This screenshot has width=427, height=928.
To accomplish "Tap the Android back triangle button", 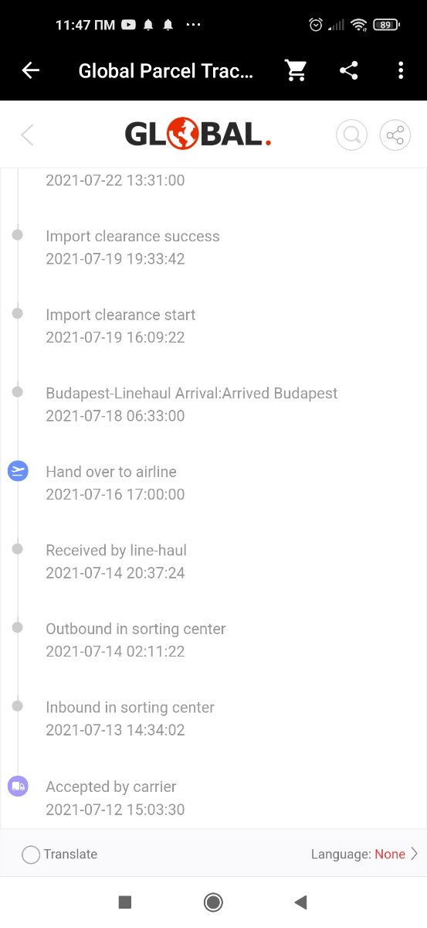I will tap(301, 902).
